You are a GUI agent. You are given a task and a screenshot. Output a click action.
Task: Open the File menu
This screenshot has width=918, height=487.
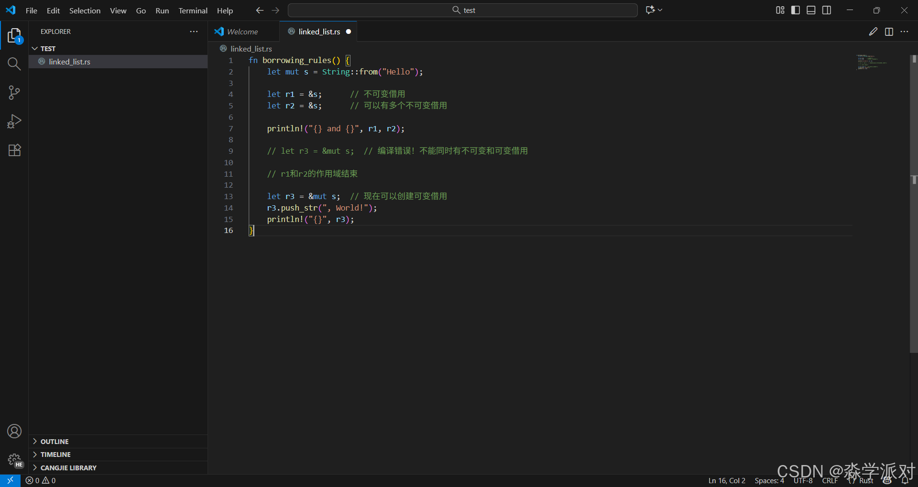tap(32, 11)
